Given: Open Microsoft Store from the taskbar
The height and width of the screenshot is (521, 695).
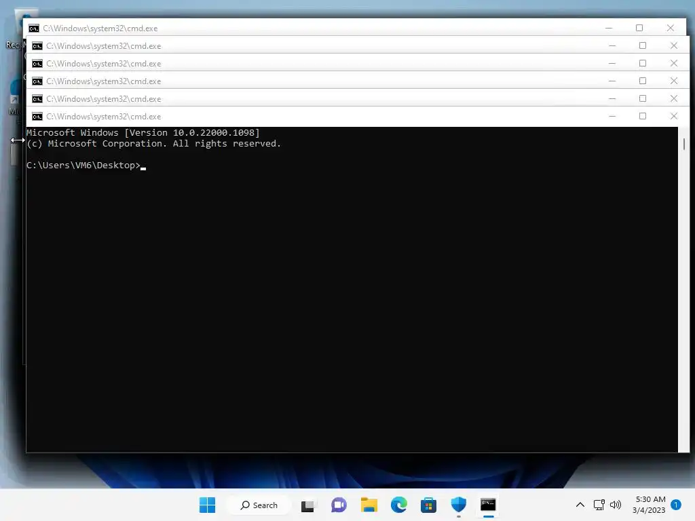Looking at the screenshot, I should (429, 505).
